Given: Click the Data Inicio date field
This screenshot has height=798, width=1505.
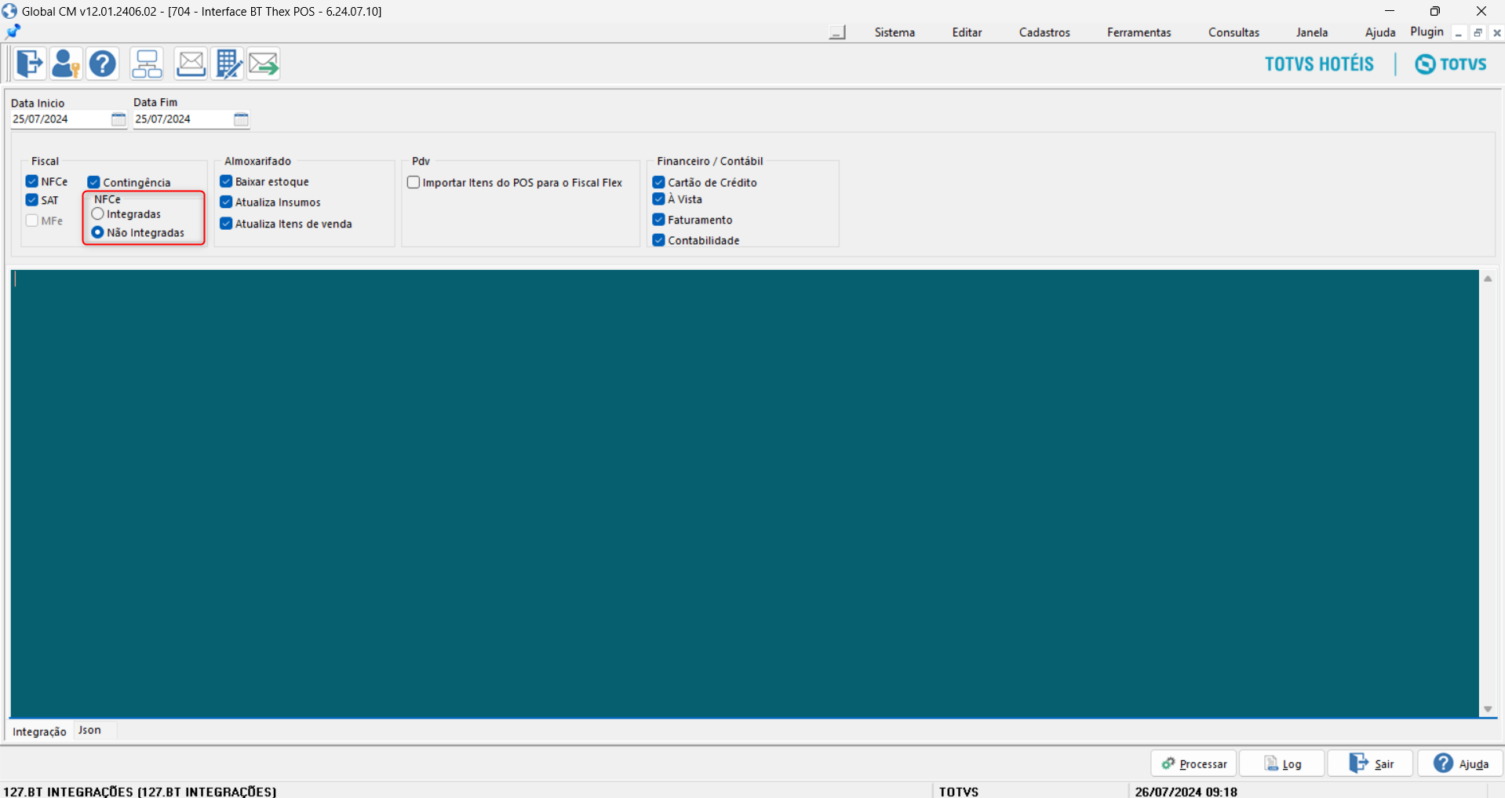Looking at the screenshot, I should (x=60, y=119).
